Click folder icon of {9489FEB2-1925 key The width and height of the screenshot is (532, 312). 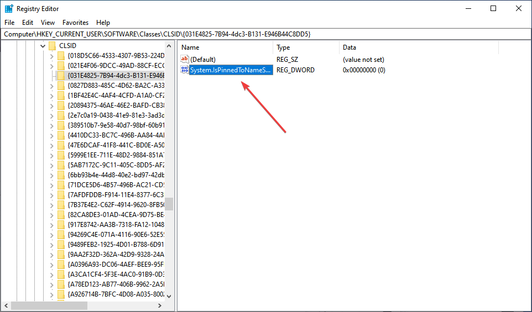click(61, 245)
